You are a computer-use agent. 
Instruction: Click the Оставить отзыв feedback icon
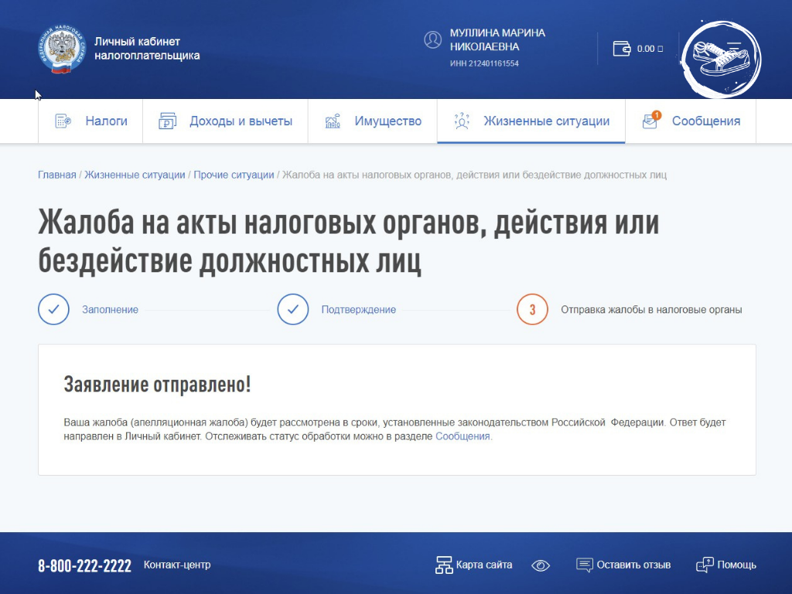point(585,565)
